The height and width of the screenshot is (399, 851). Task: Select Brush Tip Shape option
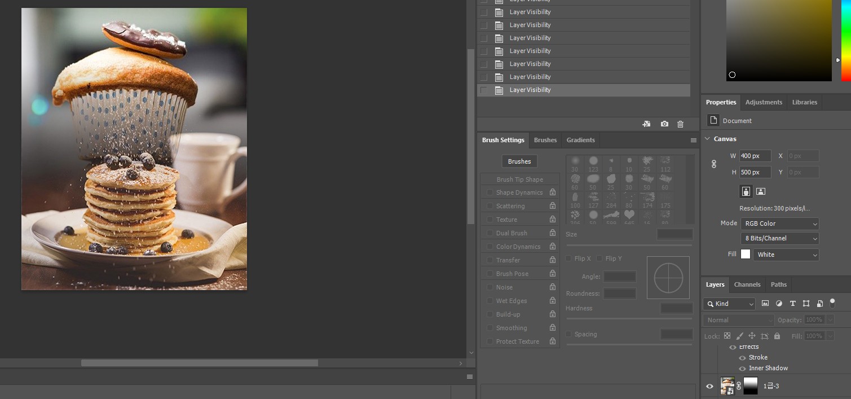coord(520,179)
